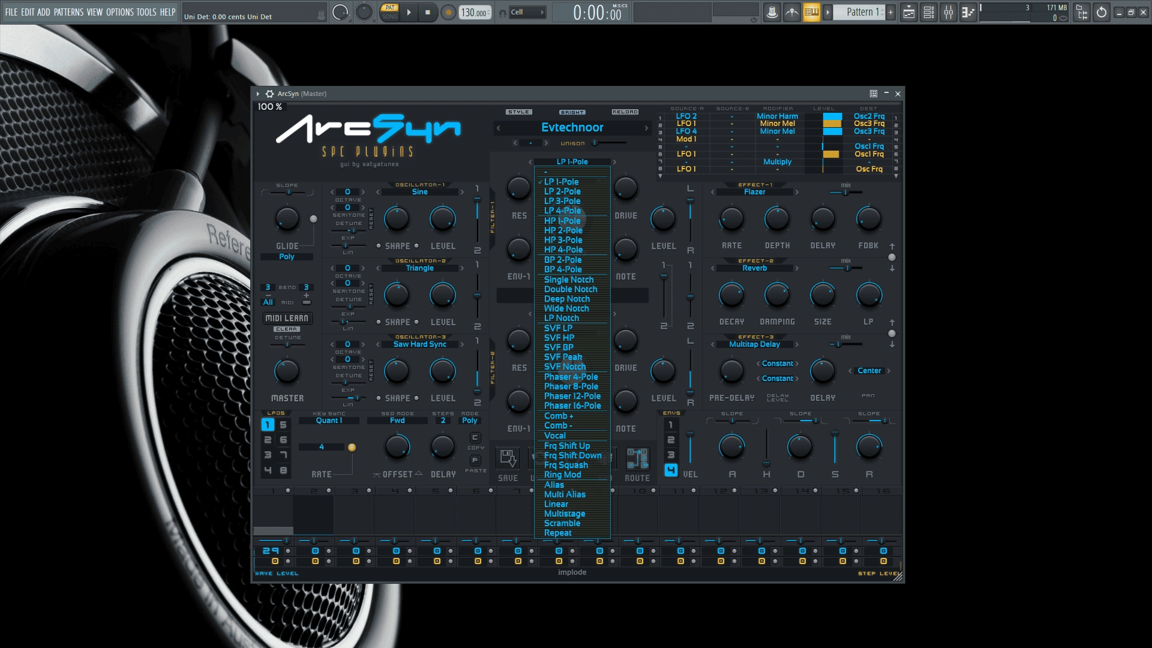Open the pan position dropdown showing Center

869,371
